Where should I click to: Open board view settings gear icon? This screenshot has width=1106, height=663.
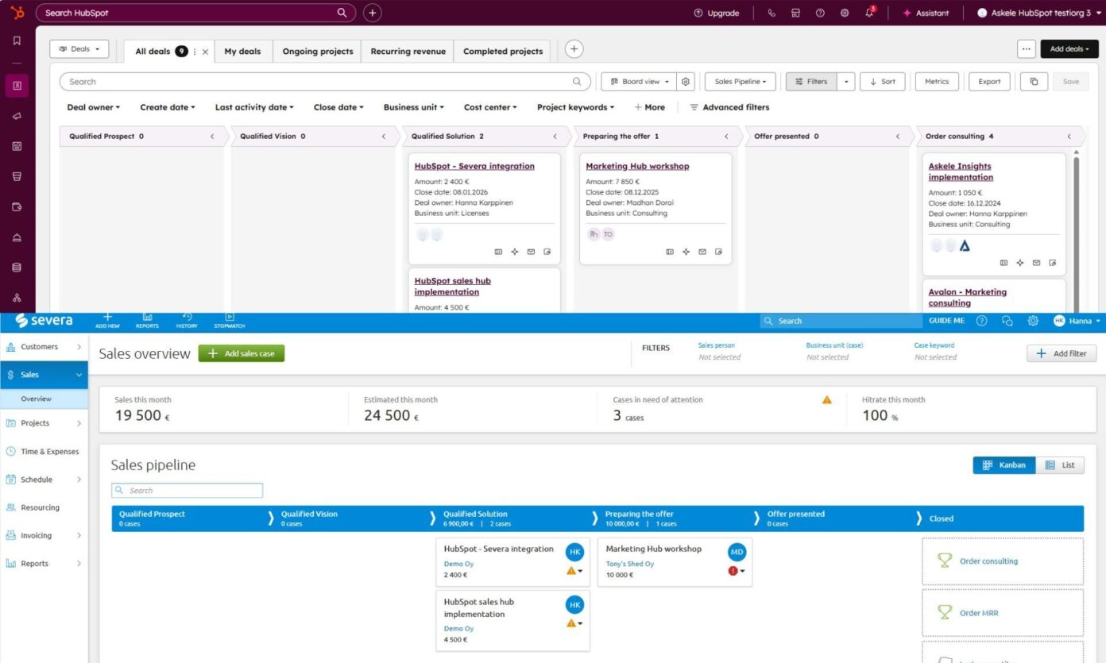[686, 81]
